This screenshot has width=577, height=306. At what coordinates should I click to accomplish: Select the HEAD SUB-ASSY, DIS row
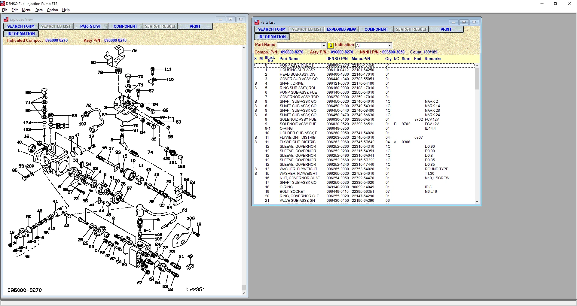pos(364,74)
